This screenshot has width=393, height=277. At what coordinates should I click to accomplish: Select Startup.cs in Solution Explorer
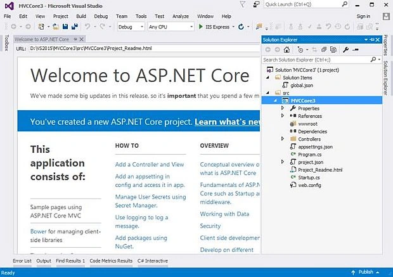point(309,177)
